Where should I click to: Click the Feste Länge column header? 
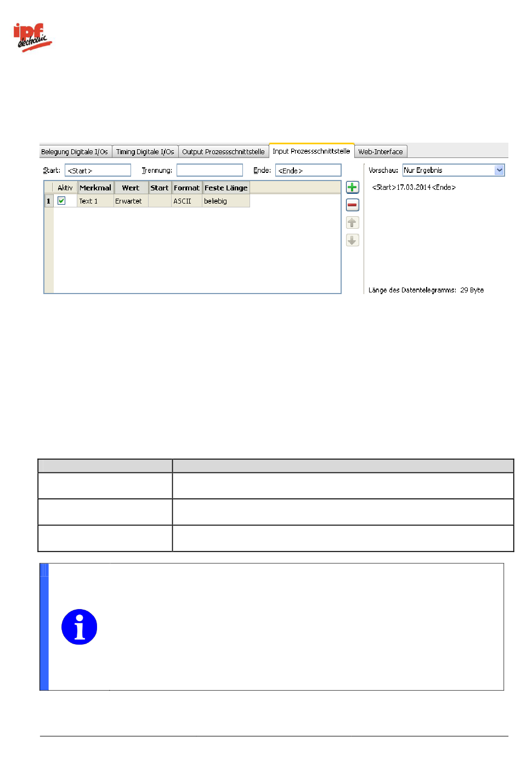[x=226, y=188]
